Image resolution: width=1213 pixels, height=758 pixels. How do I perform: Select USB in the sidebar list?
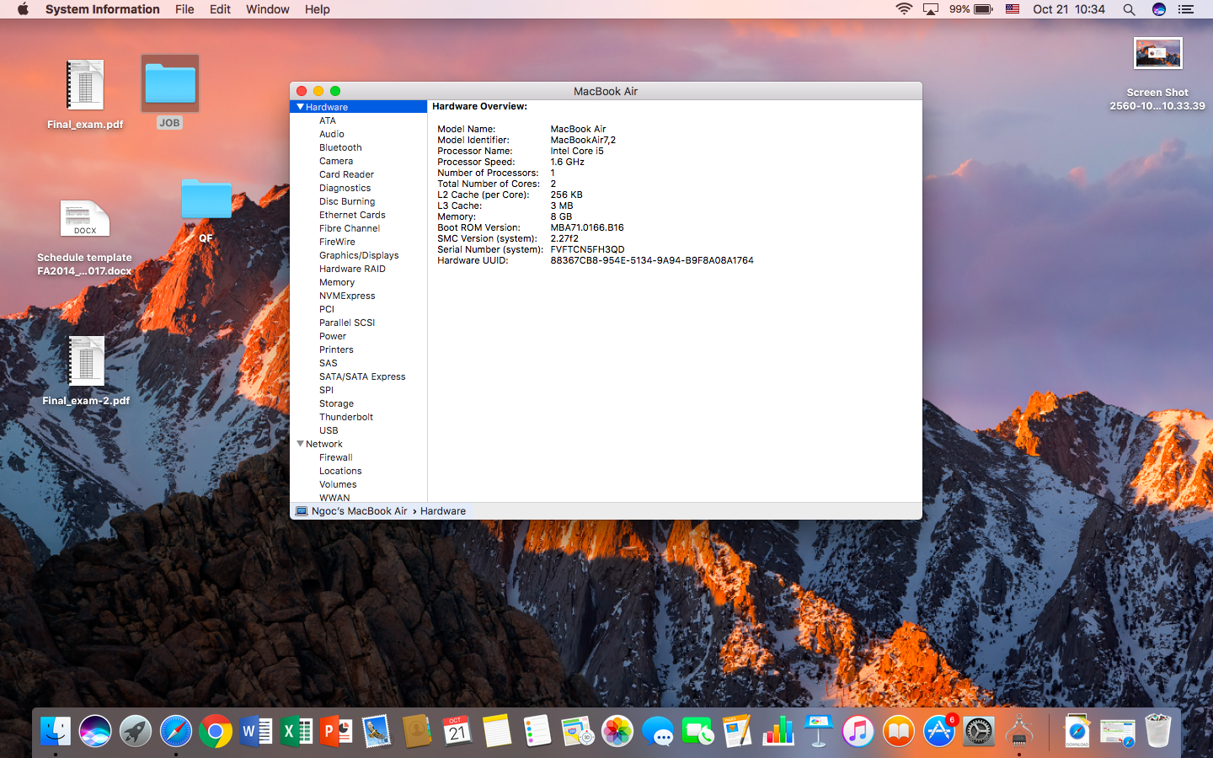pyautogui.click(x=329, y=430)
